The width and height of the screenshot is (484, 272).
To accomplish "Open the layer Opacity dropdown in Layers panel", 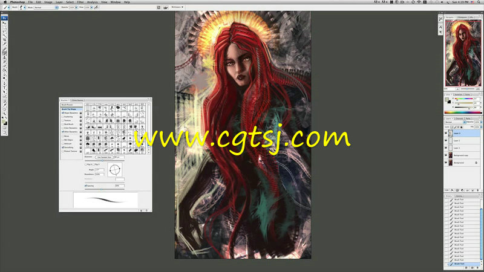I will point(481,123).
